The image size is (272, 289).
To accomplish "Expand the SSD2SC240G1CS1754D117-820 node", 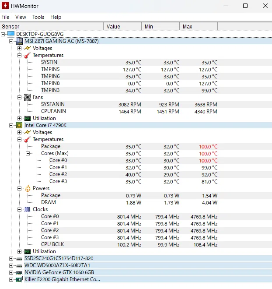I will (x=11, y=258).
